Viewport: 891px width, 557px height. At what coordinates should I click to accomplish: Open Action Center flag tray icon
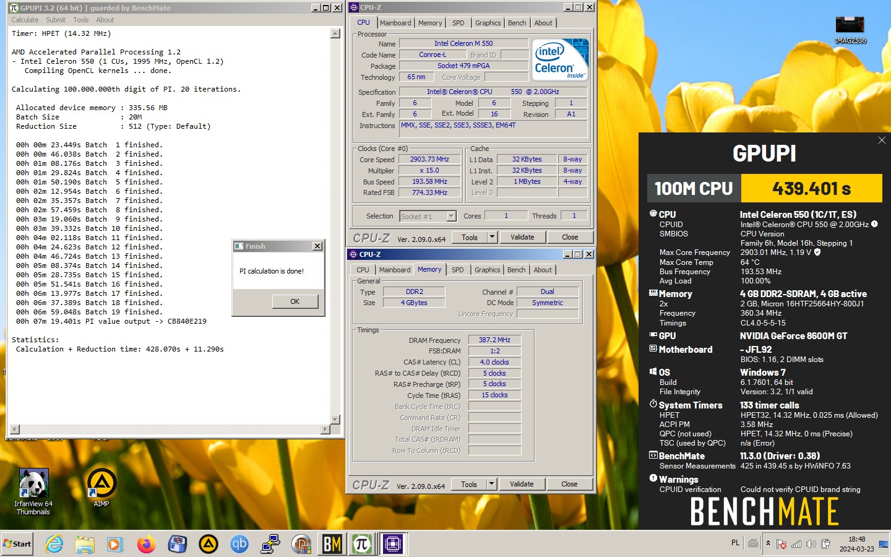(781, 544)
